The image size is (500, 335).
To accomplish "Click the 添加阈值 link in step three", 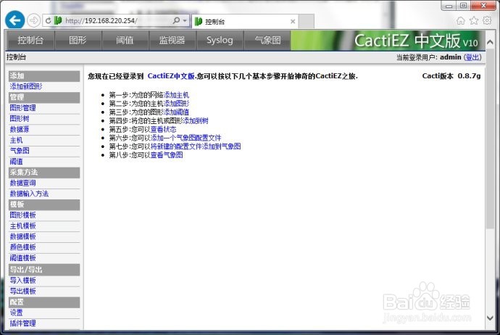I will 176,112.
